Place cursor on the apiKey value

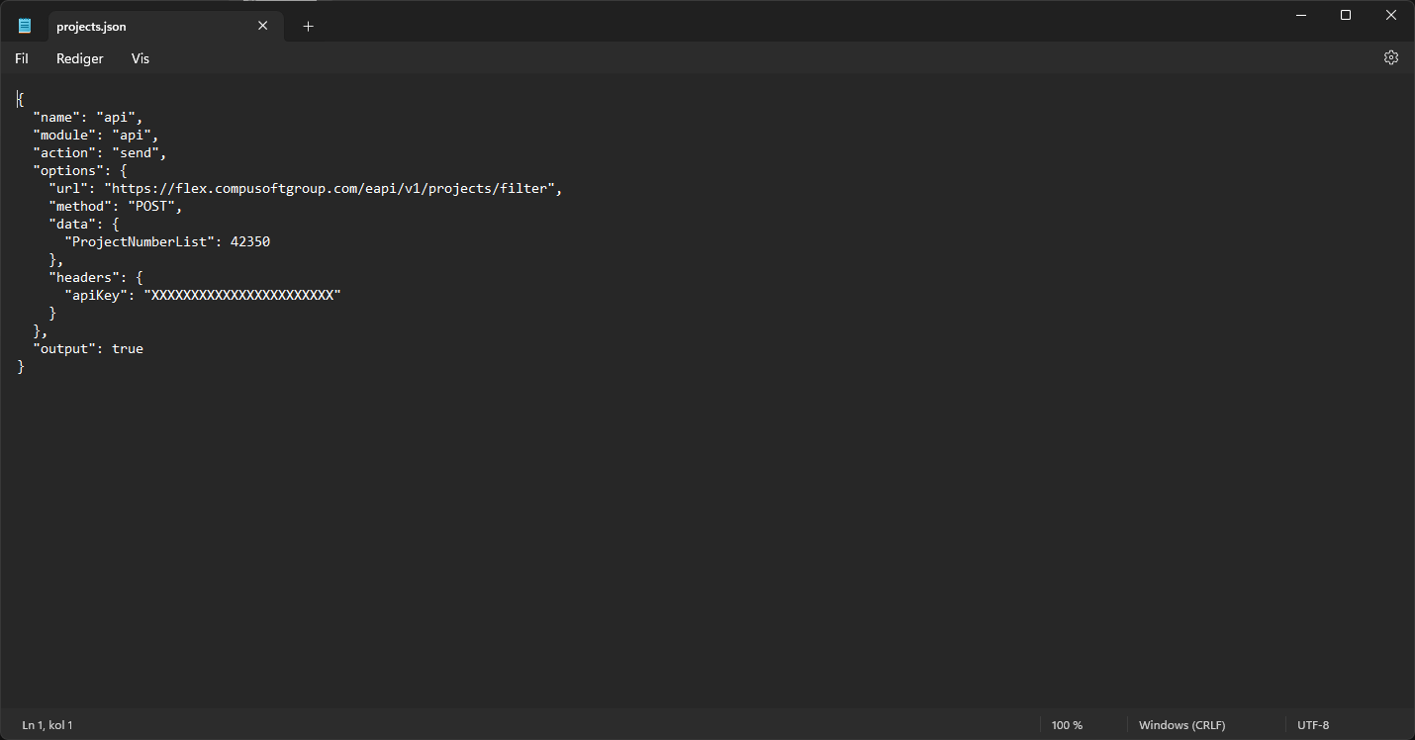pyautogui.click(x=243, y=295)
